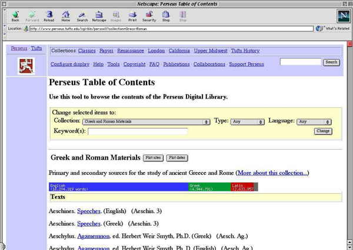Open More about this collection link
Viewport: 353px width, 250px height.
[x=272, y=173]
